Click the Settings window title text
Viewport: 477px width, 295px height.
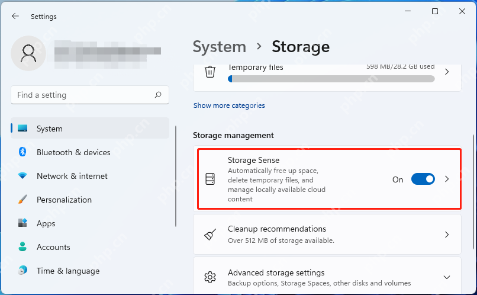[44, 17]
